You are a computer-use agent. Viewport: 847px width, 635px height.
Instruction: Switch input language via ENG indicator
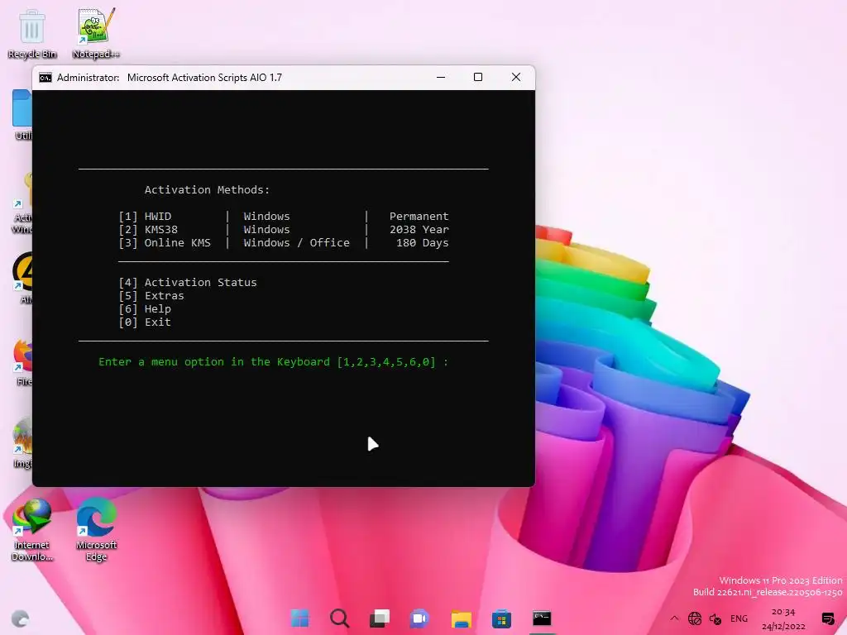pyautogui.click(x=739, y=618)
